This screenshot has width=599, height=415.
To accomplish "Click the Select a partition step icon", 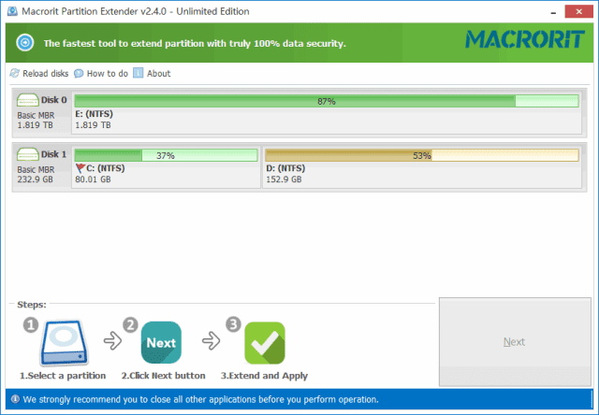I will pos(62,342).
